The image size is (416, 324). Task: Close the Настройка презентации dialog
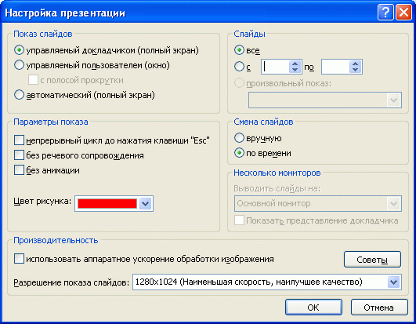click(403, 13)
